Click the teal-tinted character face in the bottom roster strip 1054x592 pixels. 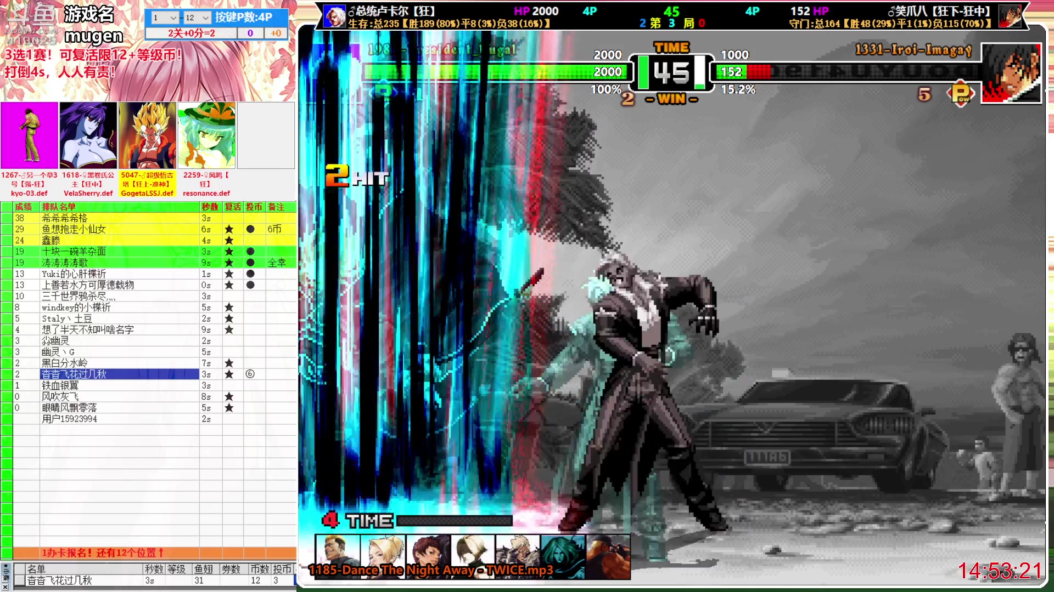(563, 556)
